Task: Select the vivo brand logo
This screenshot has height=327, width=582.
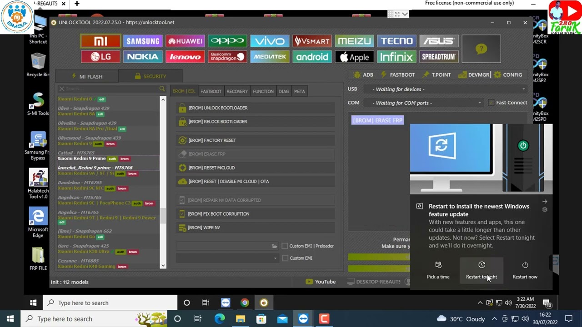Action: [270, 41]
